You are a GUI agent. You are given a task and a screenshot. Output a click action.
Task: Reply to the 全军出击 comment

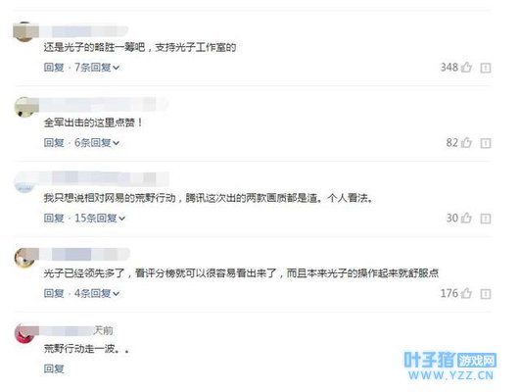[x=54, y=143]
